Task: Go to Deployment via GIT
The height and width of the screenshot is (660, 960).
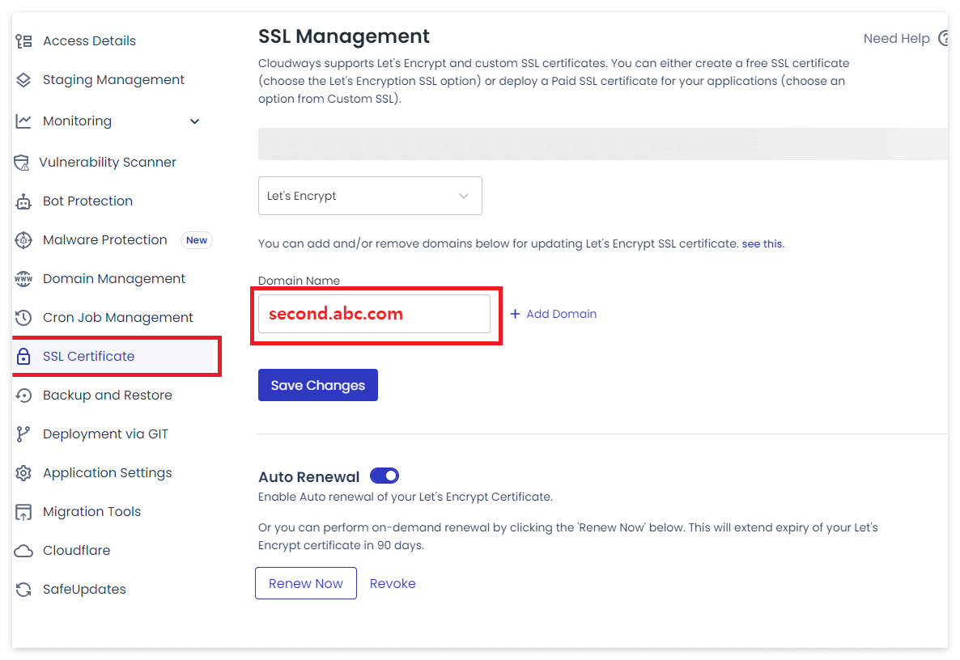Action: [105, 434]
